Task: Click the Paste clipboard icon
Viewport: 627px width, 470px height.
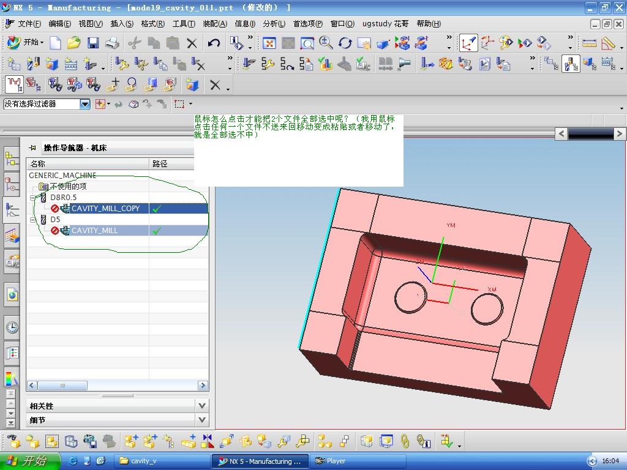Action: 173,43
